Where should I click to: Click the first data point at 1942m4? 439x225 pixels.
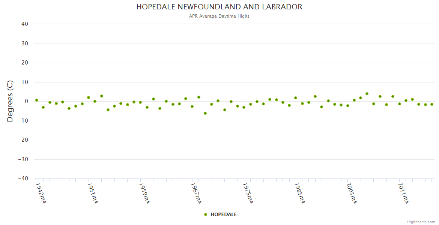coord(37,100)
